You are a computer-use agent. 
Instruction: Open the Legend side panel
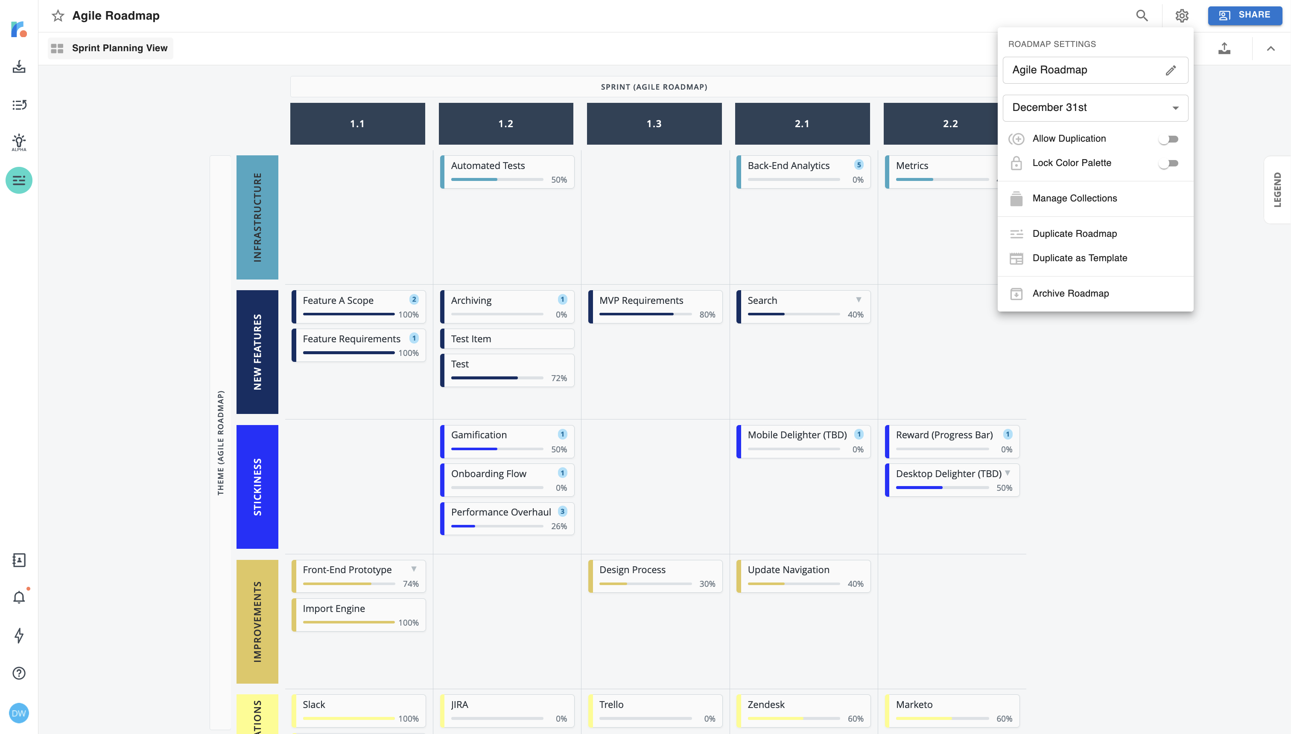(1277, 190)
